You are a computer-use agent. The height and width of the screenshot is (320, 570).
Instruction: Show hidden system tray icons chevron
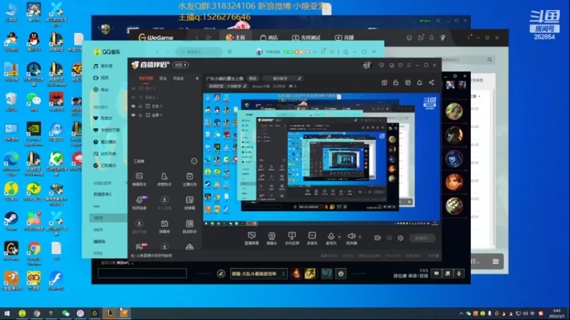(461, 314)
